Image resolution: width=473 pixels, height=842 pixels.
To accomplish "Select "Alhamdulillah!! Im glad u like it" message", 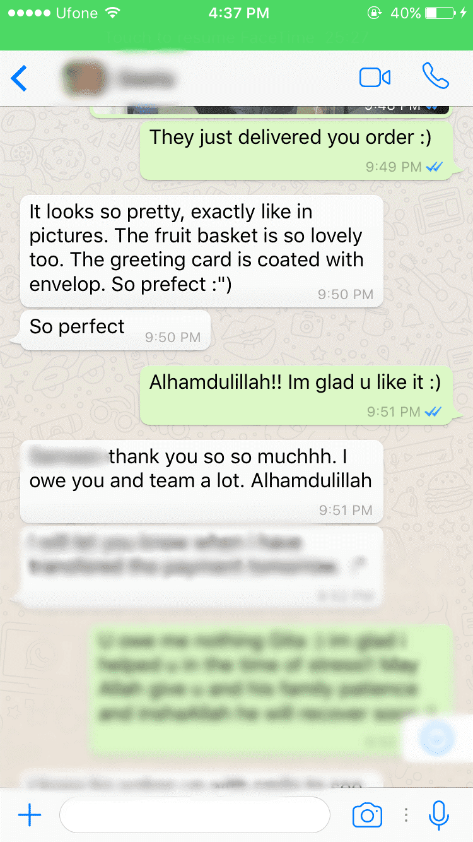I will click(296, 395).
